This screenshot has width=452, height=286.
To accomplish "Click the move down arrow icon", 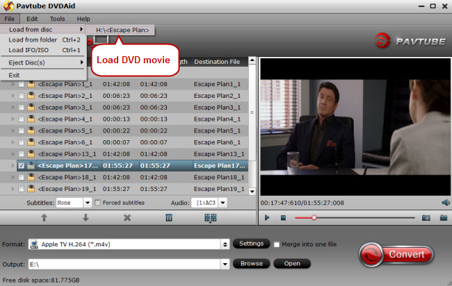I will [86, 217].
